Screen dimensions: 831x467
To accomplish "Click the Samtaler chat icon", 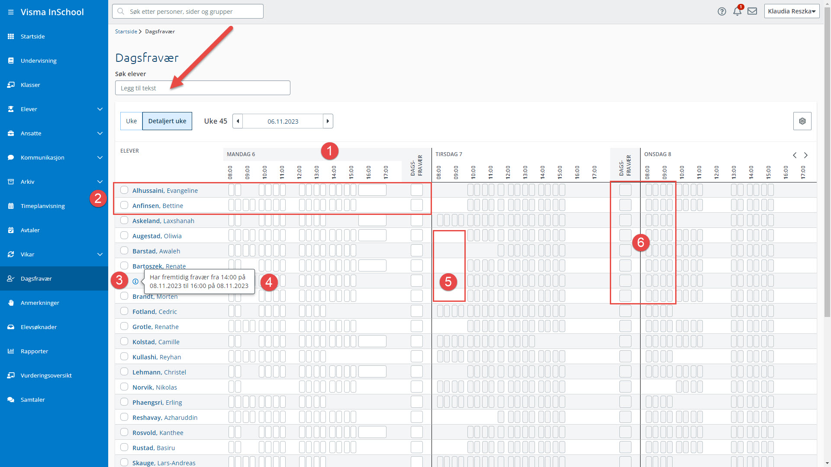I will point(11,400).
